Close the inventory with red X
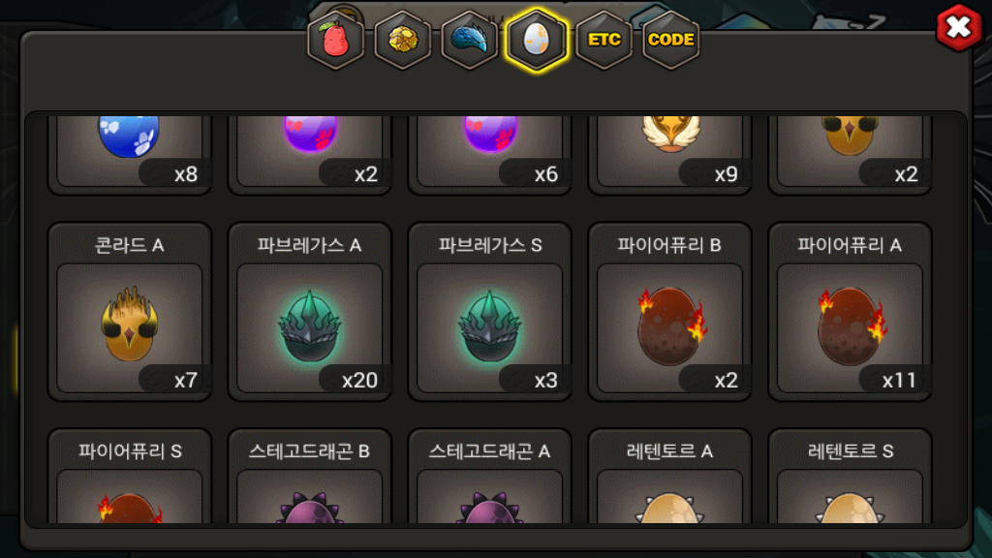This screenshot has height=558, width=992. coord(959,28)
